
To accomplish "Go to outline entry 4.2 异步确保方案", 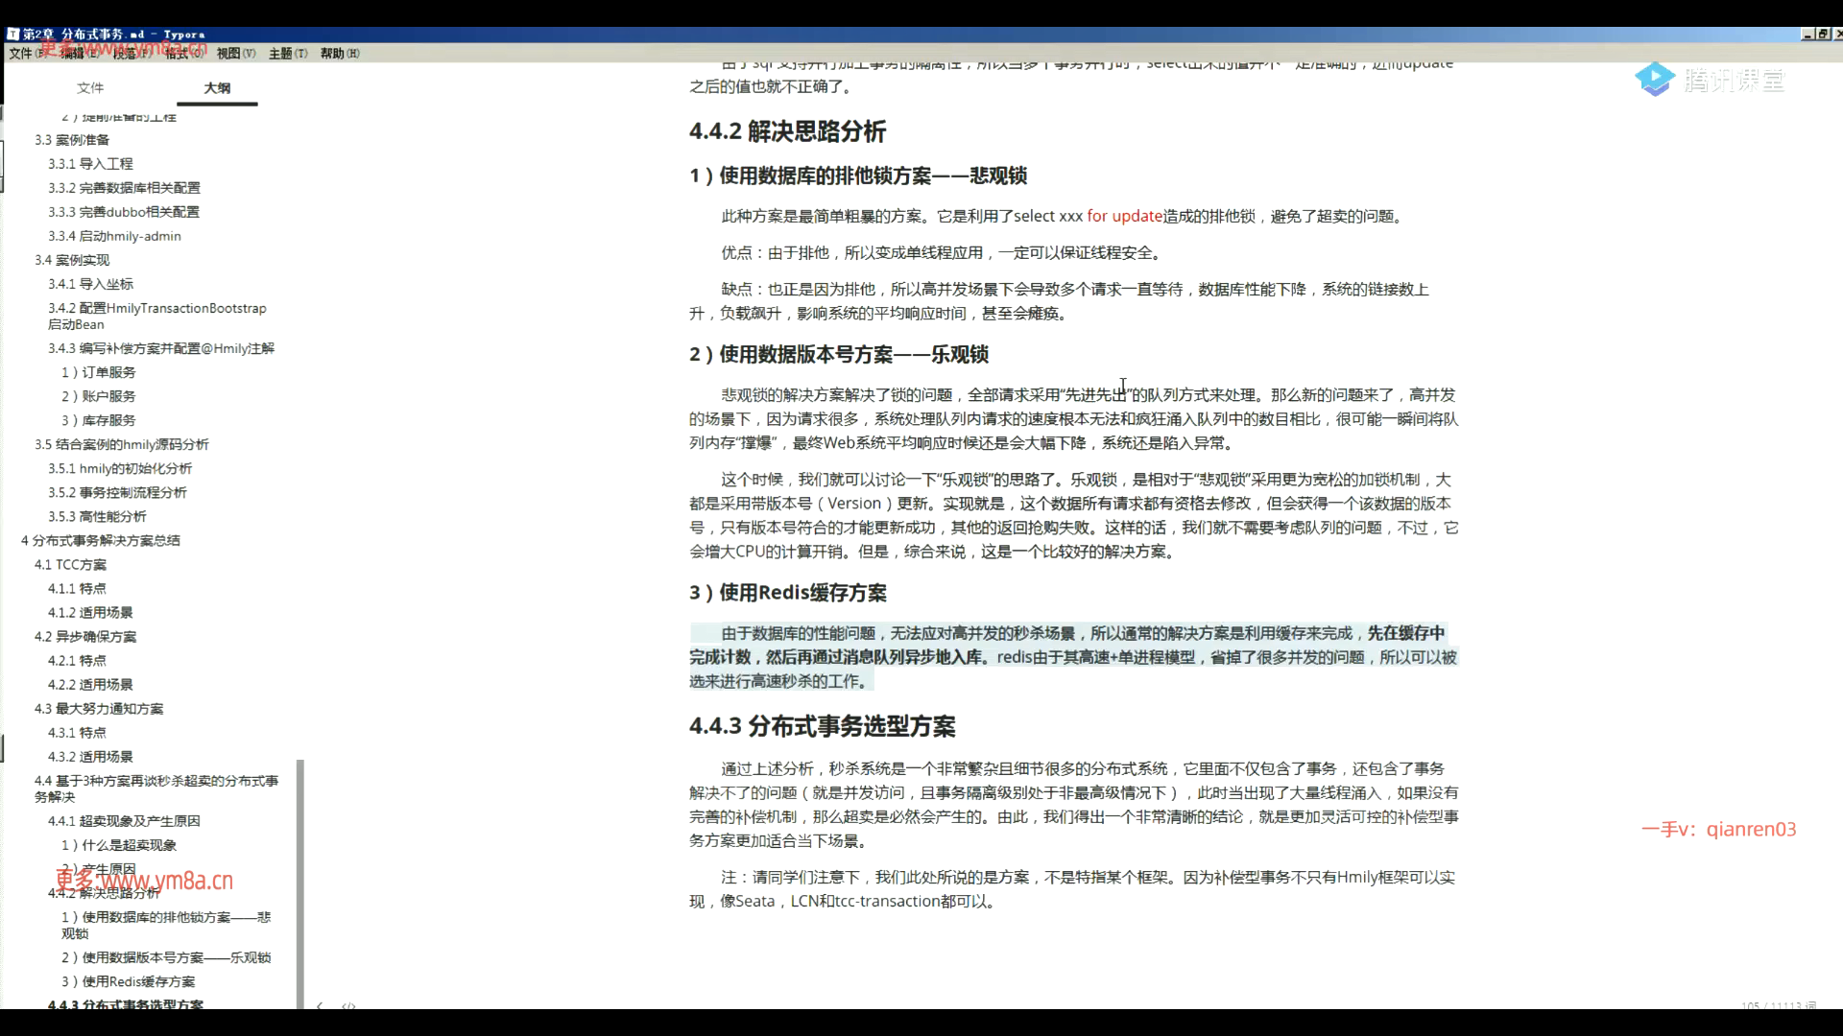I will point(85,637).
